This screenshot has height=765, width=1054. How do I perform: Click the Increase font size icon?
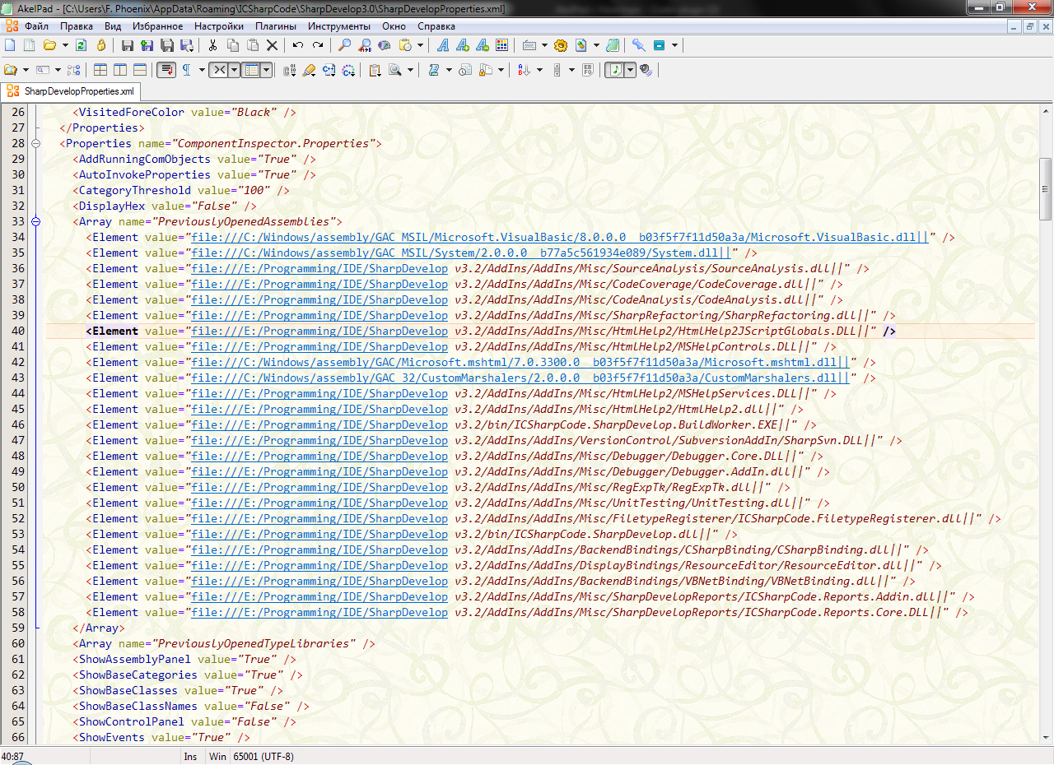click(463, 45)
